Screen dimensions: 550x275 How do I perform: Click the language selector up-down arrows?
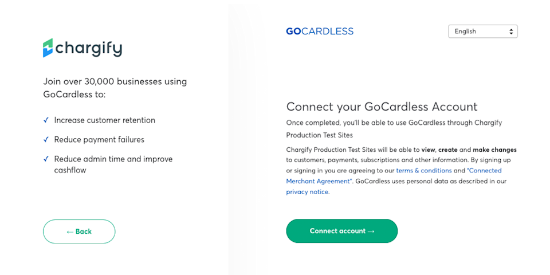pos(511,32)
